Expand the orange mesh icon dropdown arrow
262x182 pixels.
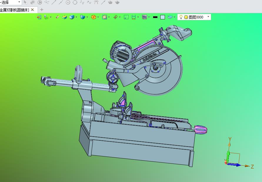click(98, 17)
